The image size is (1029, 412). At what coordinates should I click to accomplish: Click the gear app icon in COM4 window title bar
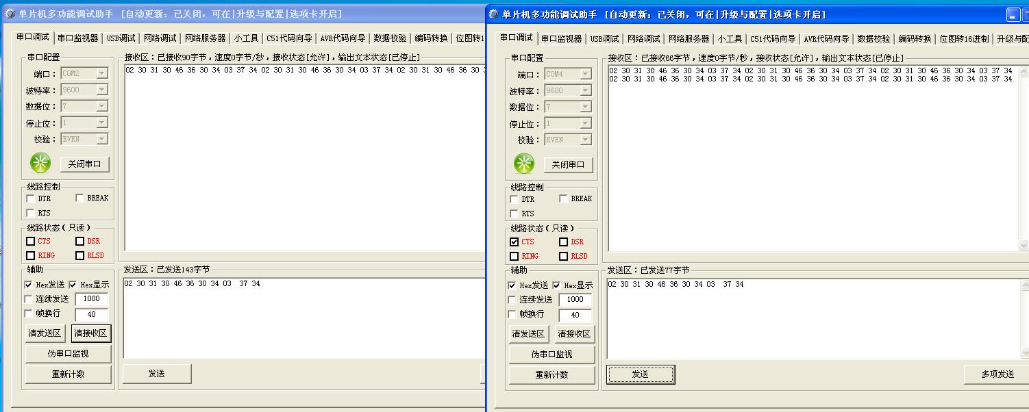pyautogui.click(x=495, y=14)
